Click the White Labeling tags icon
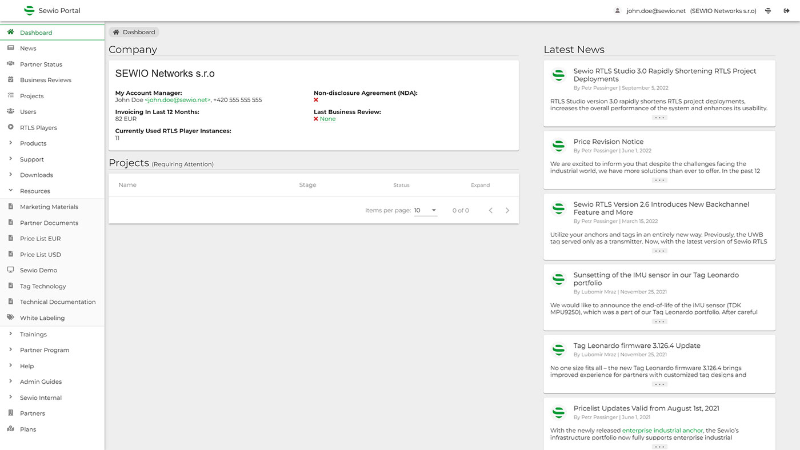 10,318
